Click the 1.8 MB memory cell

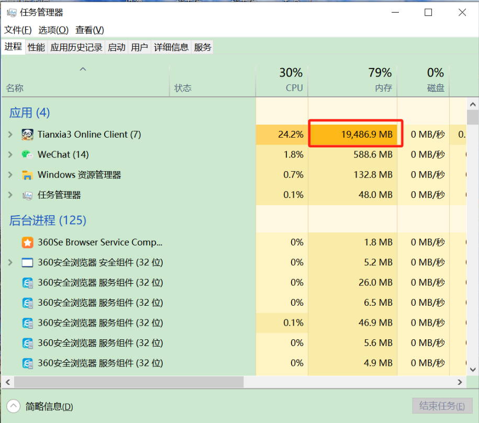coord(352,242)
